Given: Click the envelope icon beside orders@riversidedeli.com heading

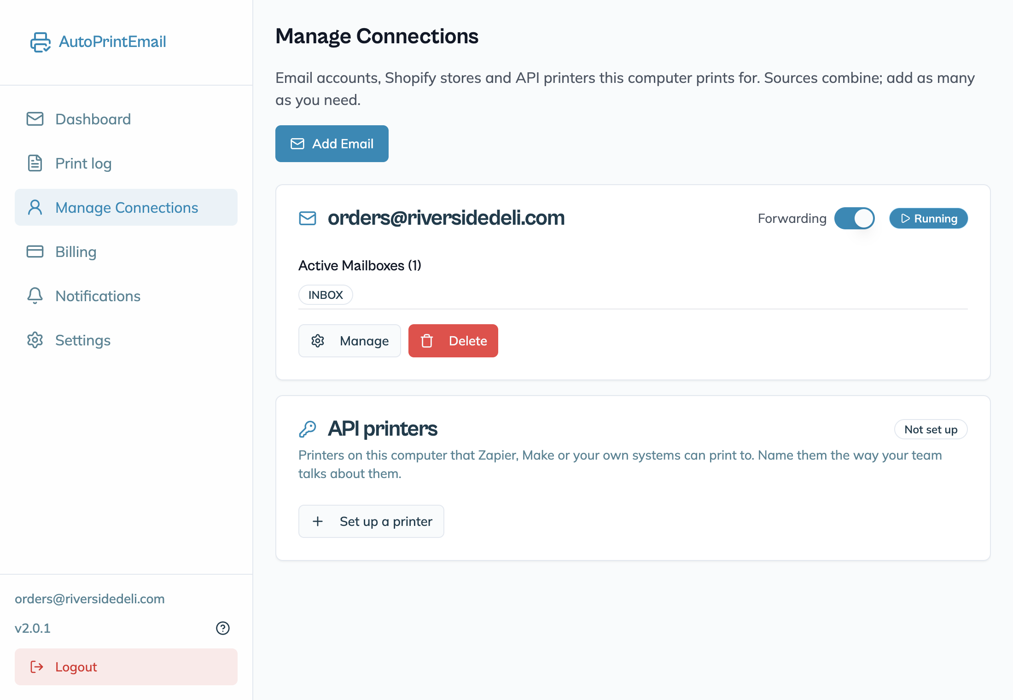Looking at the screenshot, I should pos(308,218).
